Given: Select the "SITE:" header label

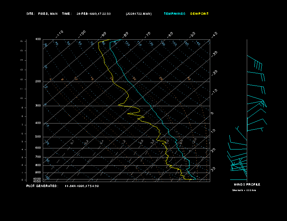Looking at the screenshot, I should [30, 14].
